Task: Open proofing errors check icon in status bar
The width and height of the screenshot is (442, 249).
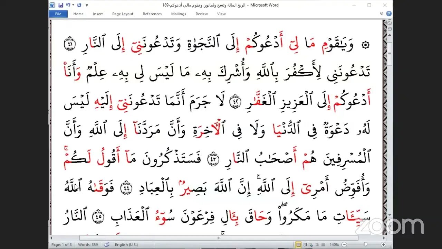Action: pyautogui.click(x=106, y=245)
